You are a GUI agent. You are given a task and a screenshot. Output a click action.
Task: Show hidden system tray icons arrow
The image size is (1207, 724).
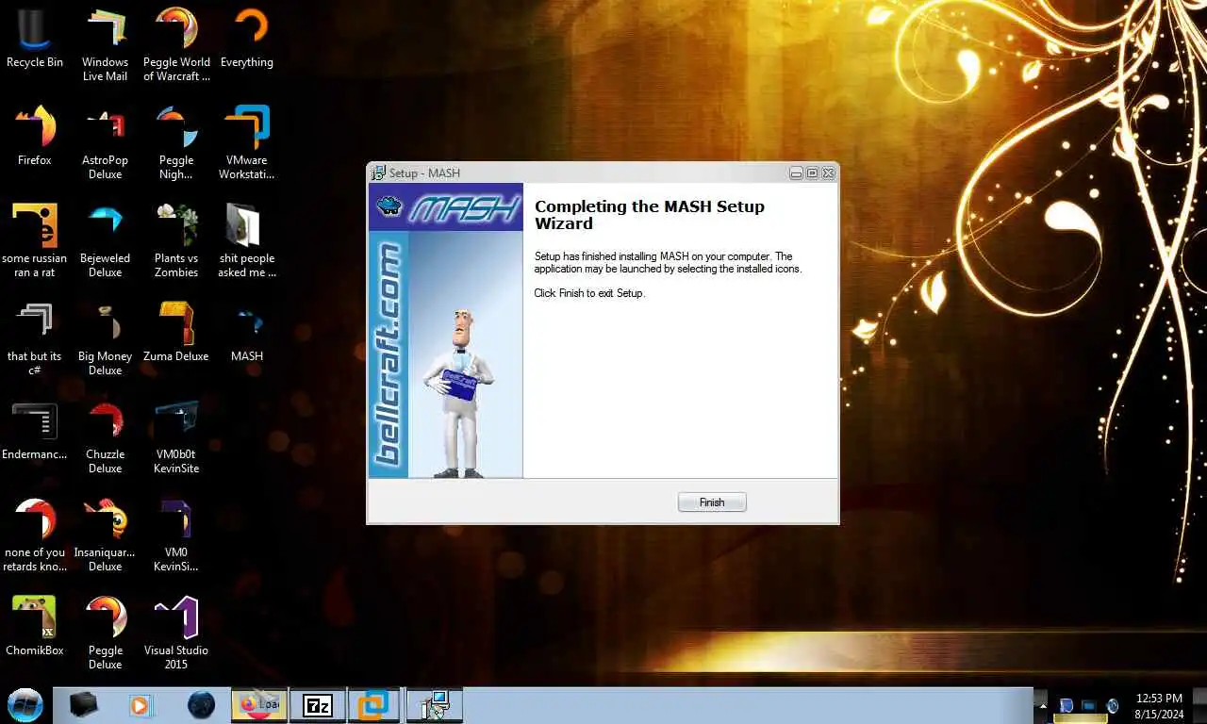click(x=1041, y=705)
